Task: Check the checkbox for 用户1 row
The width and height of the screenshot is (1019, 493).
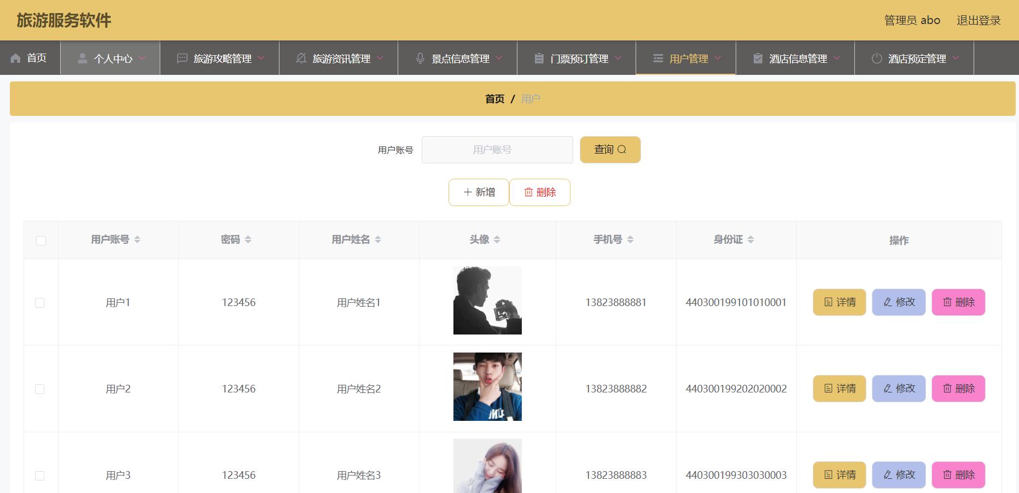Action: (39, 302)
